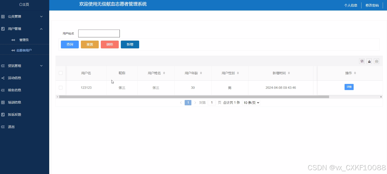Click the 新增 add button
The image size is (387, 174).
tap(130, 44)
